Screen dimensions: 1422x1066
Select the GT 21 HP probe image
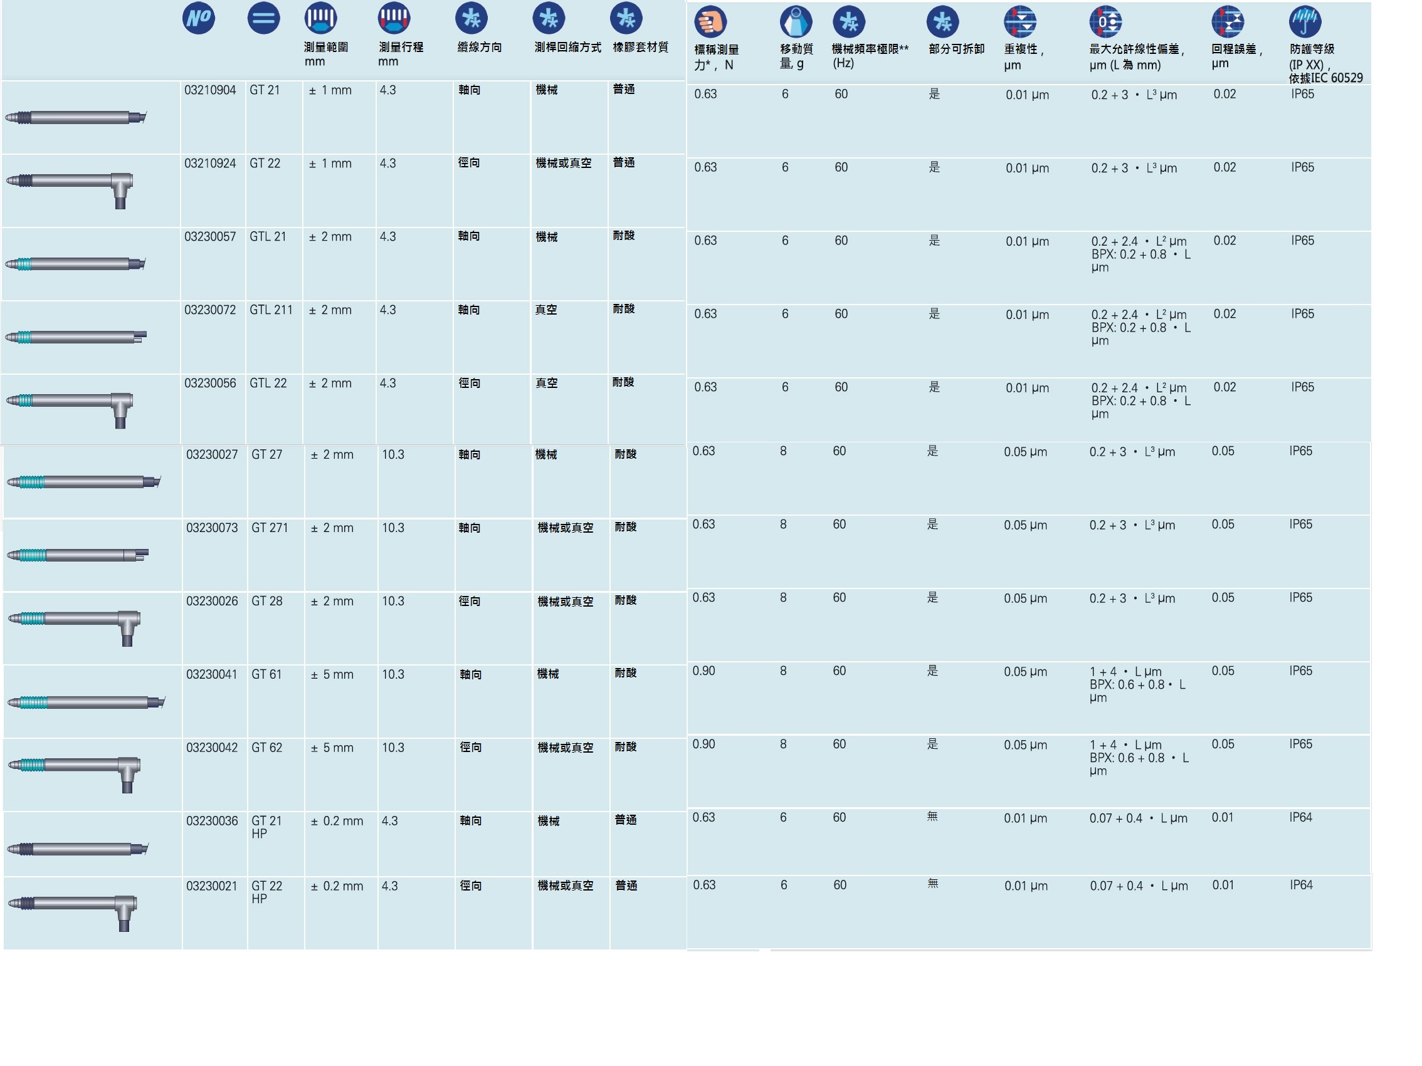(78, 849)
